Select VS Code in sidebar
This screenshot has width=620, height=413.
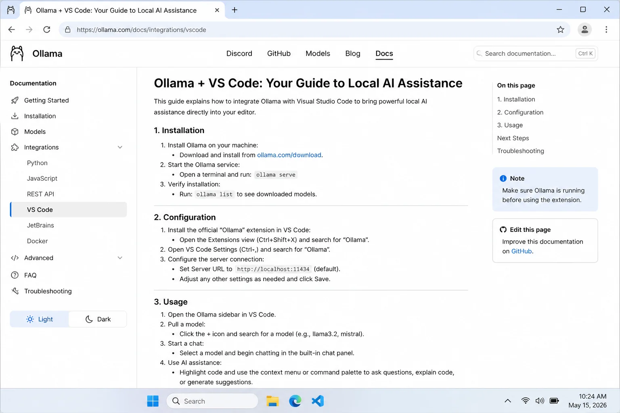click(x=68, y=210)
